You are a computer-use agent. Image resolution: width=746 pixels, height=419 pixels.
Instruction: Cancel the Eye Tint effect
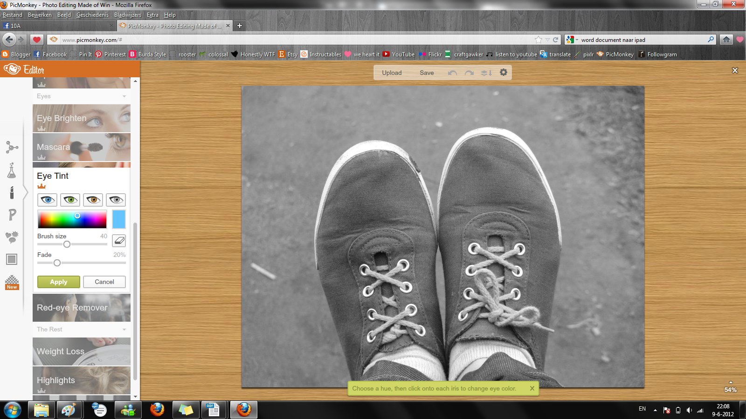pyautogui.click(x=104, y=282)
